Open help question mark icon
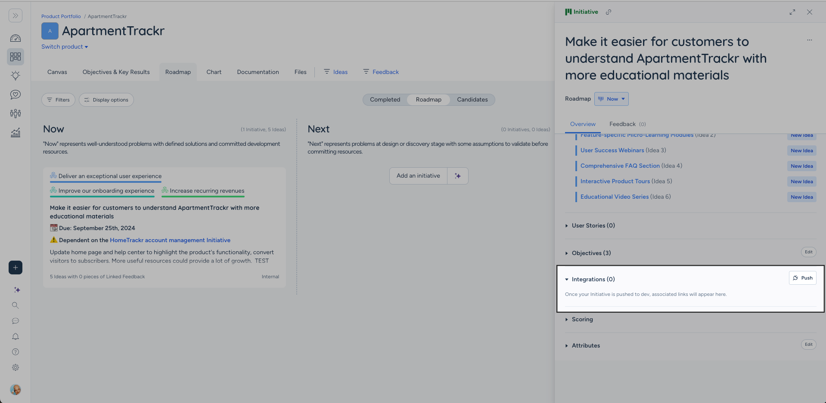This screenshot has width=826, height=403. point(16,352)
